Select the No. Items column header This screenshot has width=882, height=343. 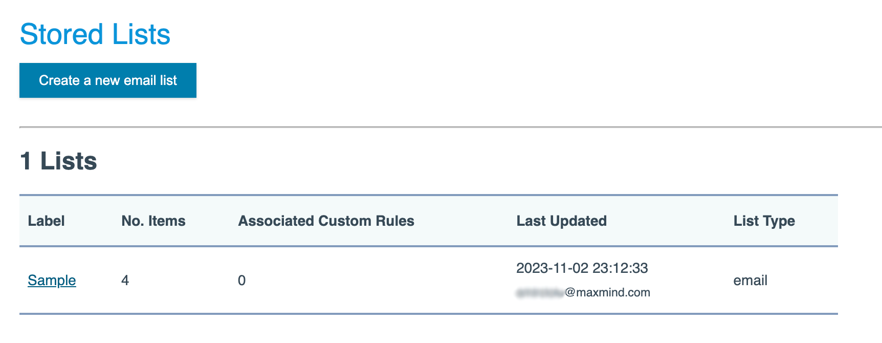[153, 221]
